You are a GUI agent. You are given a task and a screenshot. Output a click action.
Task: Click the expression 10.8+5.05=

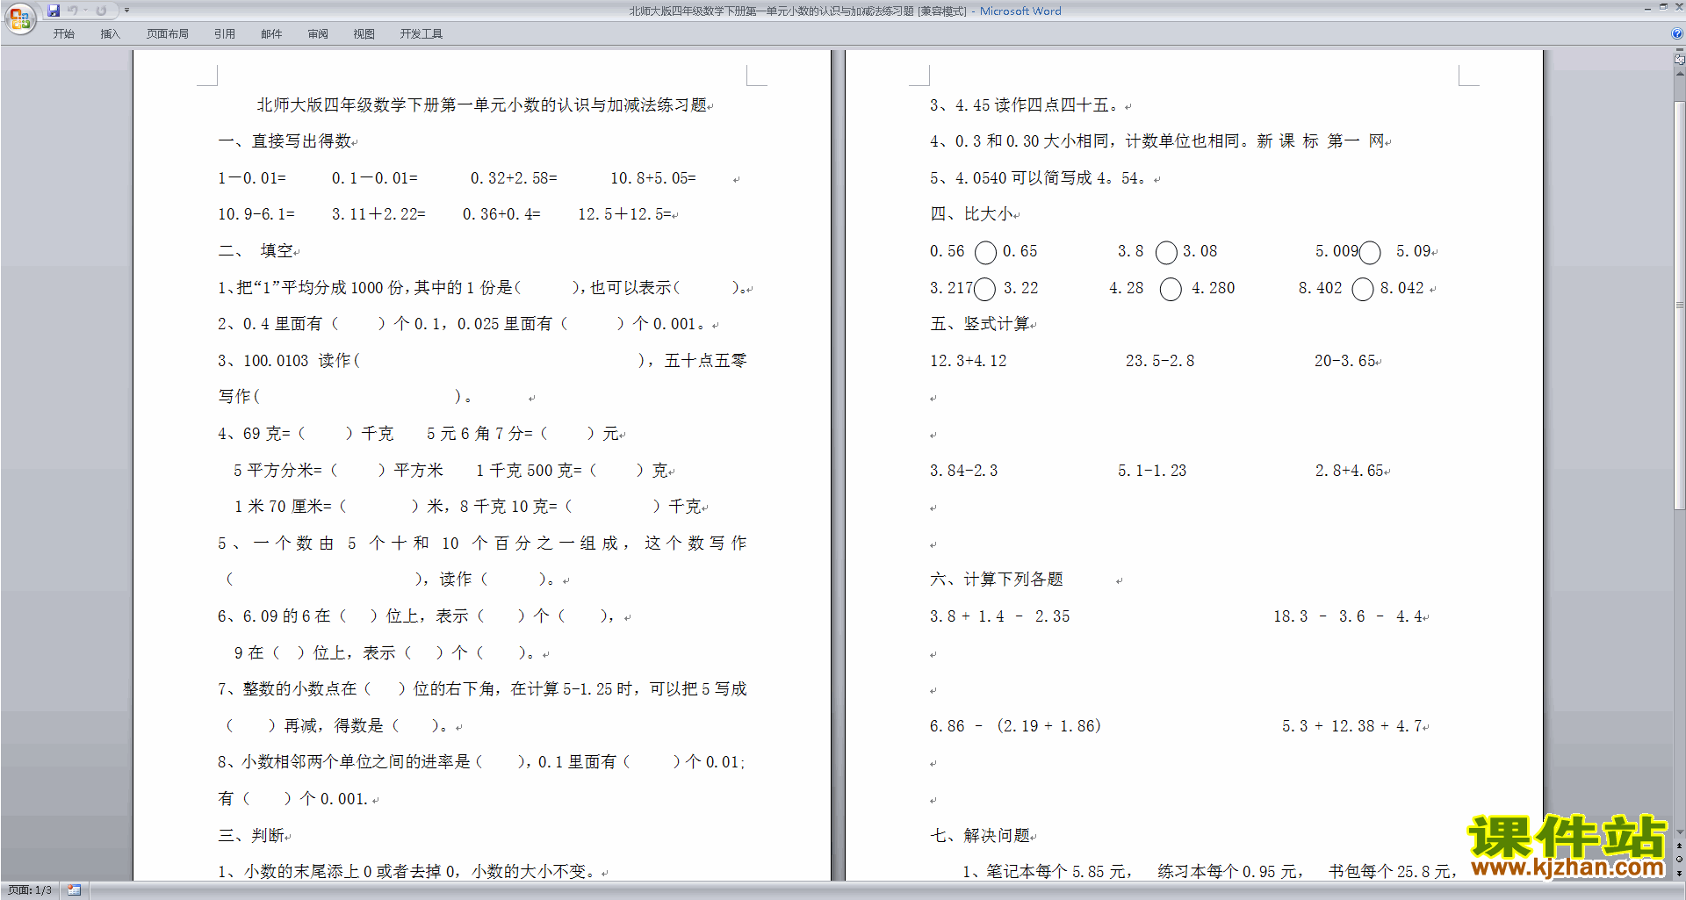point(653,178)
